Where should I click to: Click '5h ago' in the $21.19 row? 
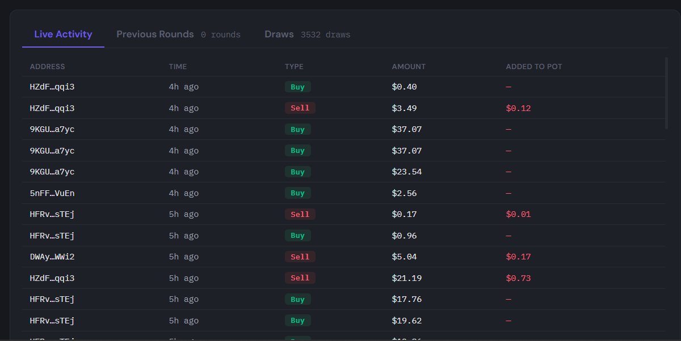pyautogui.click(x=184, y=278)
